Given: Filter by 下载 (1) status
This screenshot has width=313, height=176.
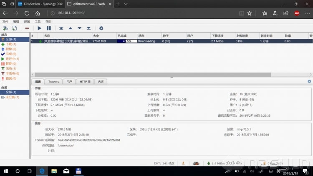Looking at the screenshot, I should click(x=11, y=44).
